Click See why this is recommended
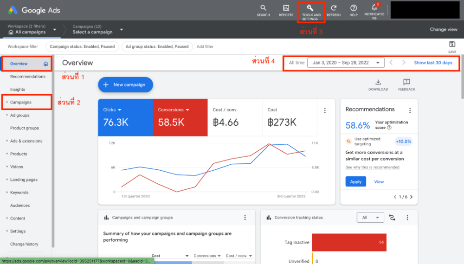The height and width of the screenshot is (264, 464). point(372,167)
